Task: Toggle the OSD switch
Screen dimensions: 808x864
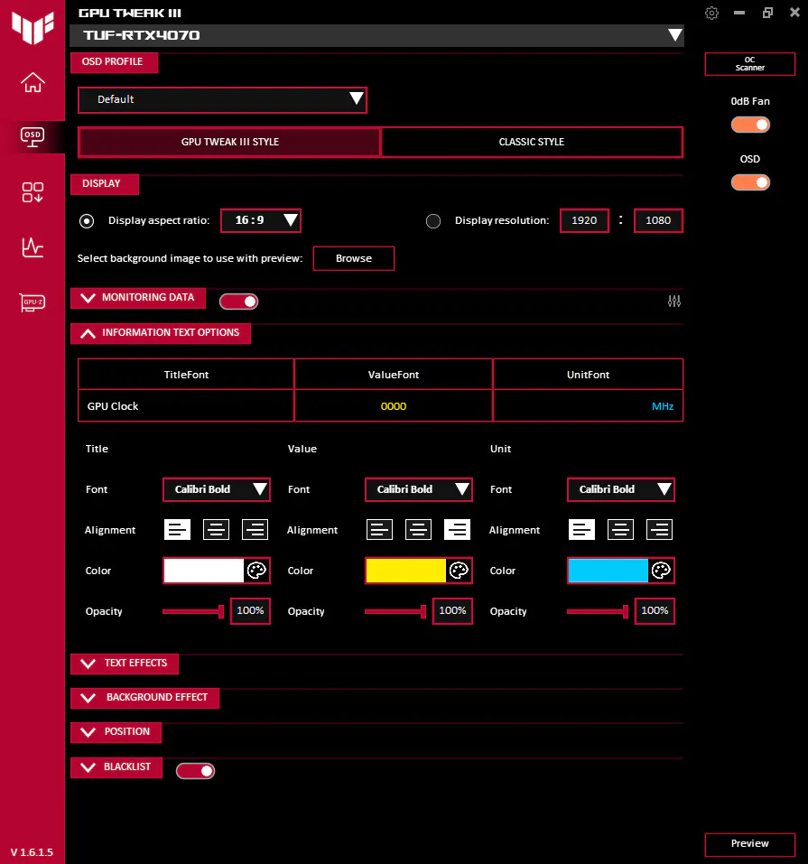Action: [x=750, y=182]
